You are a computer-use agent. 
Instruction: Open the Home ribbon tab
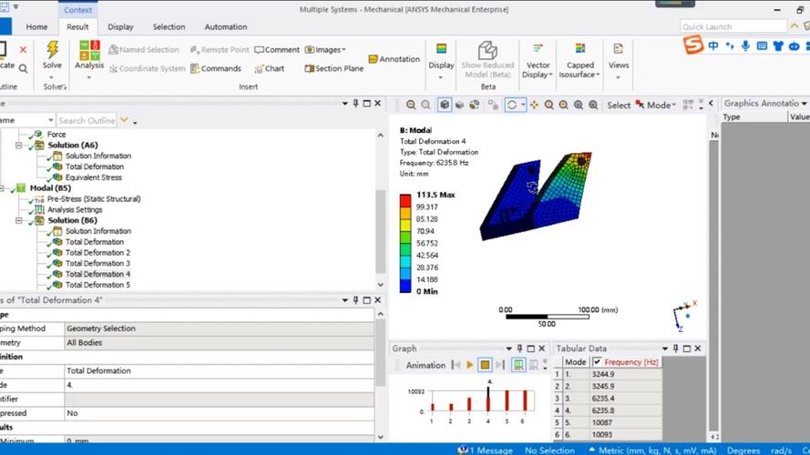pos(36,26)
